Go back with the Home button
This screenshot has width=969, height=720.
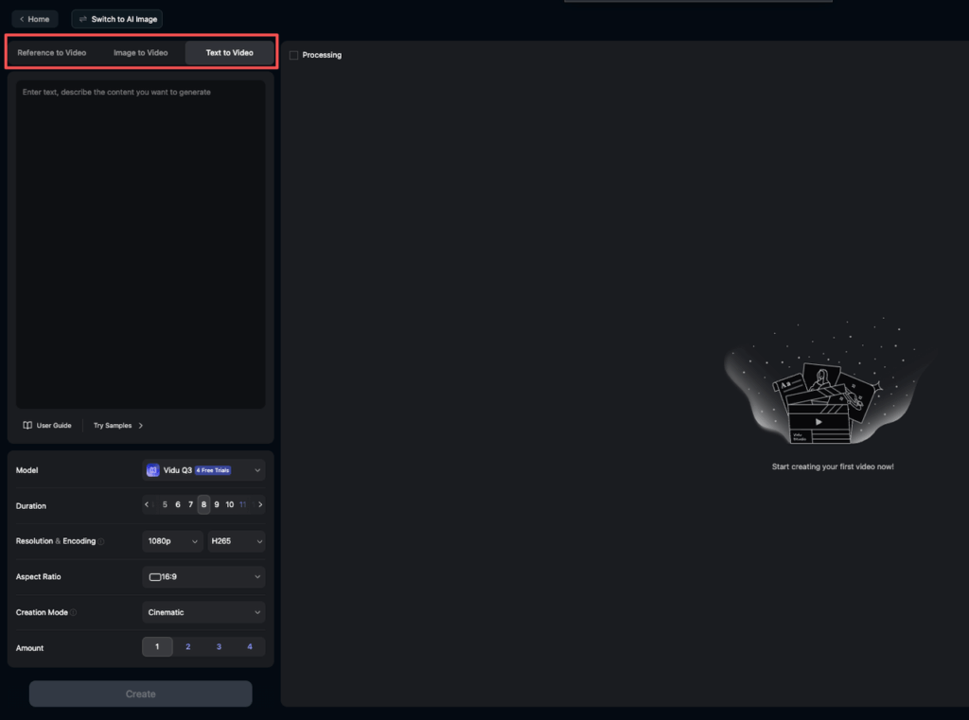[x=35, y=19]
